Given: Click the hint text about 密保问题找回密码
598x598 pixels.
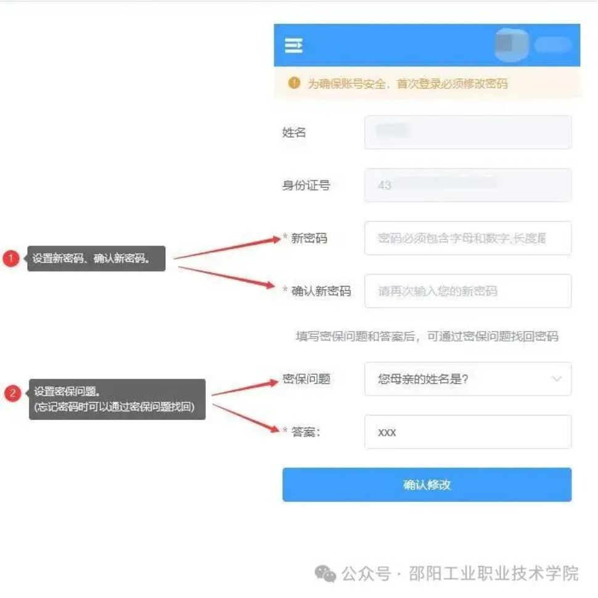Looking at the screenshot, I should pos(427,336).
